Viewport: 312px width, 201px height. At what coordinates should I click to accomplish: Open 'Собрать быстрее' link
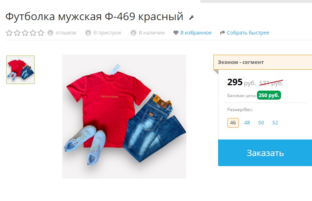(248, 33)
